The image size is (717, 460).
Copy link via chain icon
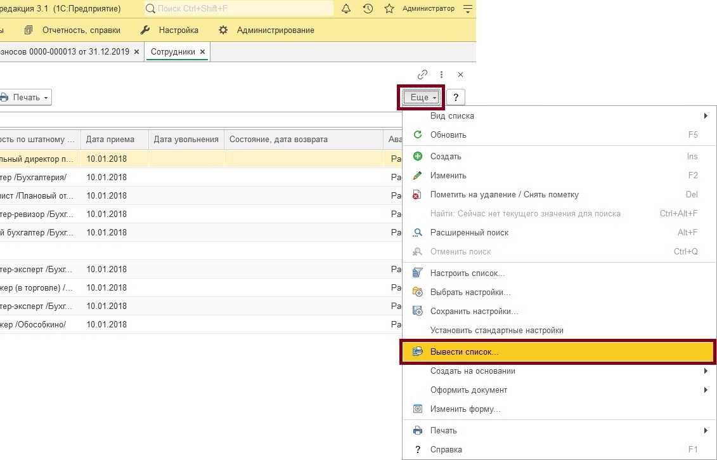[423, 75]
